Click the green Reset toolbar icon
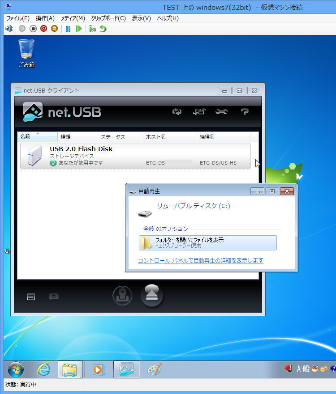 click(x=79, y=29)
